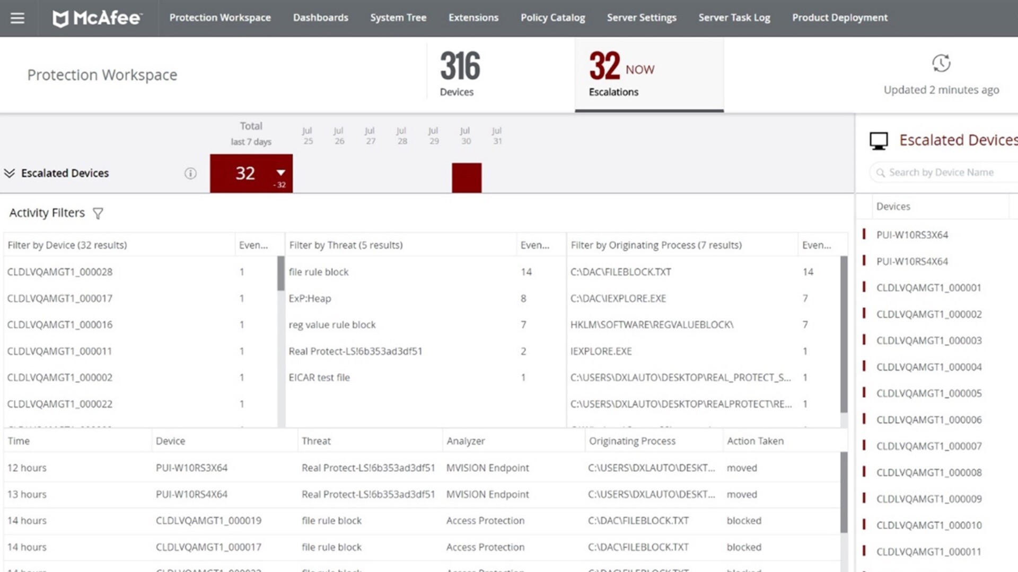Open the dropdown arrow on the 32 total box
The height and width of the screenshot is (572, 1018).
pyautogui.click(x=280, y=173)
